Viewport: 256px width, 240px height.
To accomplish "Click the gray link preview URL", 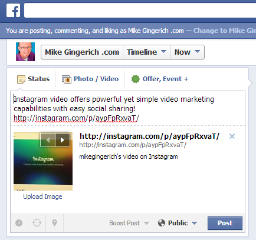I will coord(133,145).
